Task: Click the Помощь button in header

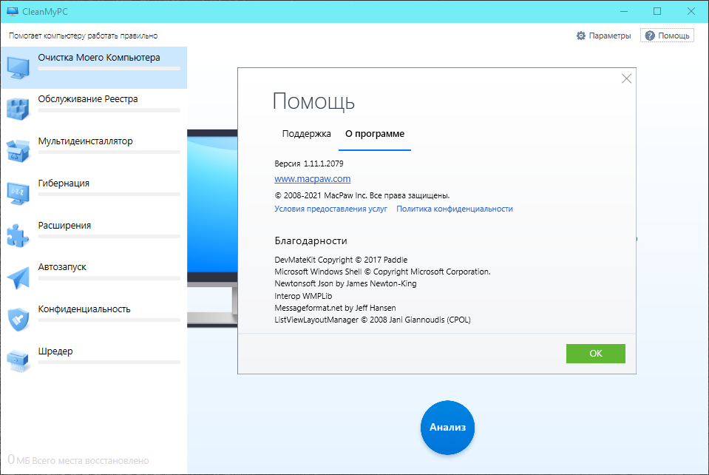Action: coord(667,36)
